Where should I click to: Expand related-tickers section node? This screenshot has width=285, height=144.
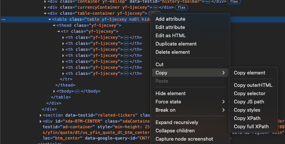click(x=41, y=115)
